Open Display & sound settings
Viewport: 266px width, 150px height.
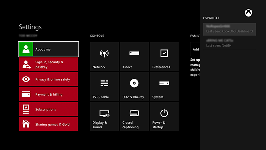(x=104, y=116)
